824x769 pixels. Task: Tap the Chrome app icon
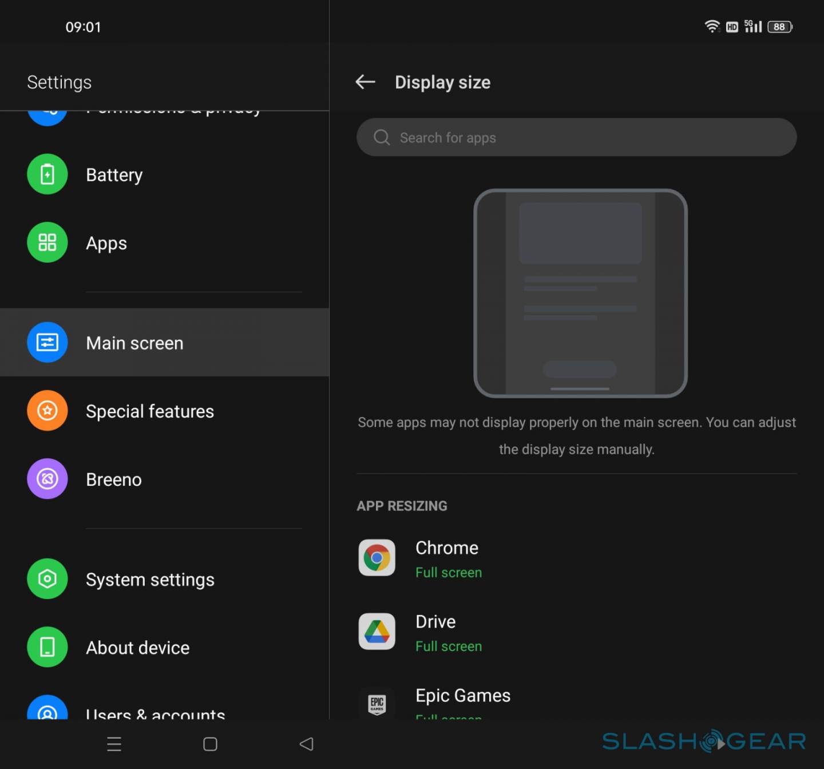[377, 558]
